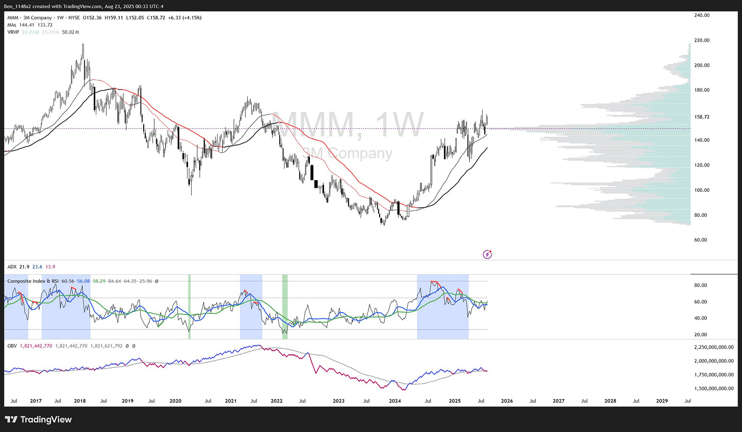This screenshot has width=742, height=432.
Task: Click the 2022 label on time axis
Action: pos(277,401)
